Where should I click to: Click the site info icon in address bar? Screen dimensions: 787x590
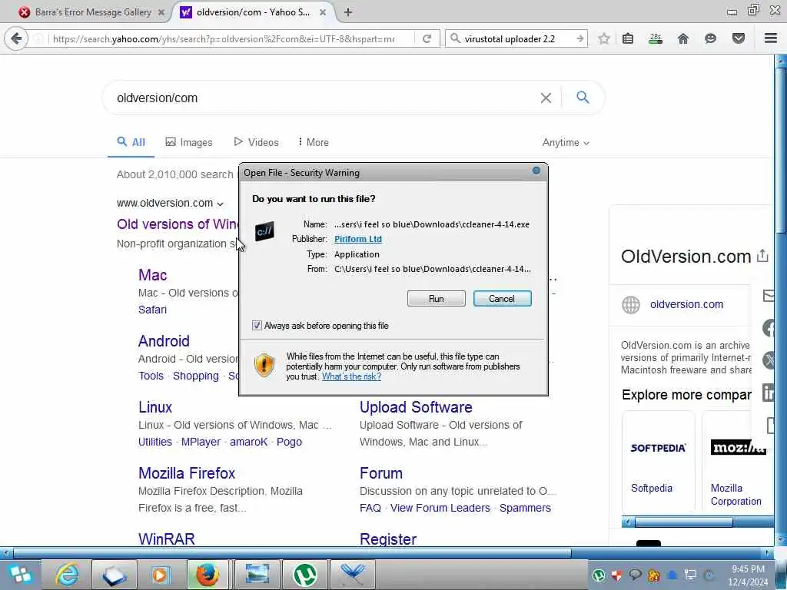pyautogui.click(x=38, y=38)
